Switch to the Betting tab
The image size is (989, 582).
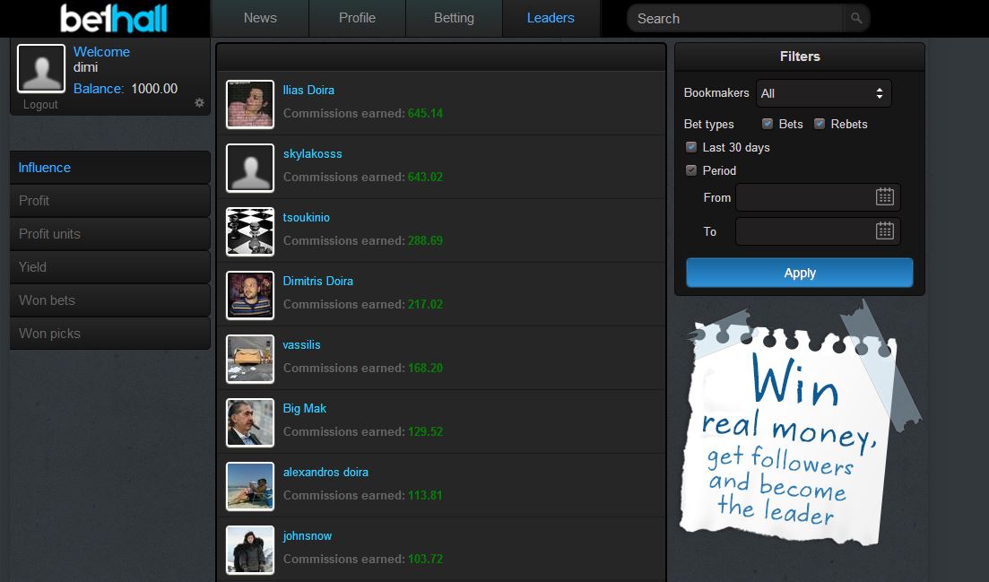point(454,18)
